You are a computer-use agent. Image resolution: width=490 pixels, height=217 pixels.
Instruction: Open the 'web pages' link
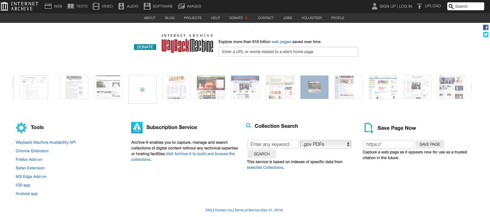tap(281, 42)
